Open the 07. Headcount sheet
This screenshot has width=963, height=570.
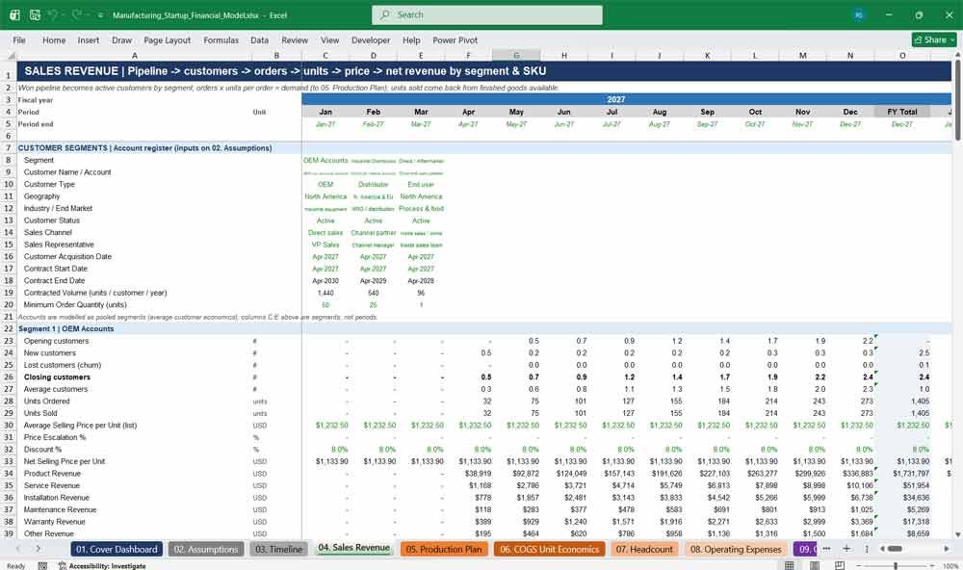point(644,549)
